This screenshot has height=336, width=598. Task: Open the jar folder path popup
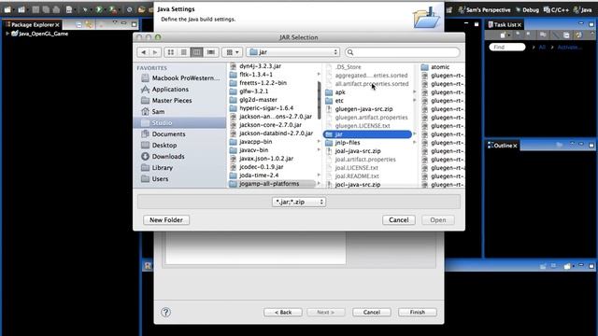(x=293, y=52)
